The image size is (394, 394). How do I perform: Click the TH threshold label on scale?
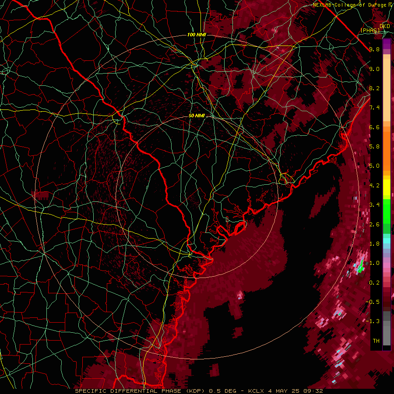click(376, 341)
